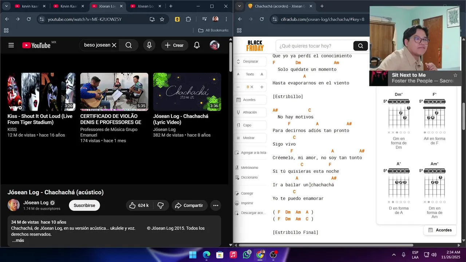Screen dimensions: 466x262
Task: Go to the YouTube home logo
Action: click(36, 45)
